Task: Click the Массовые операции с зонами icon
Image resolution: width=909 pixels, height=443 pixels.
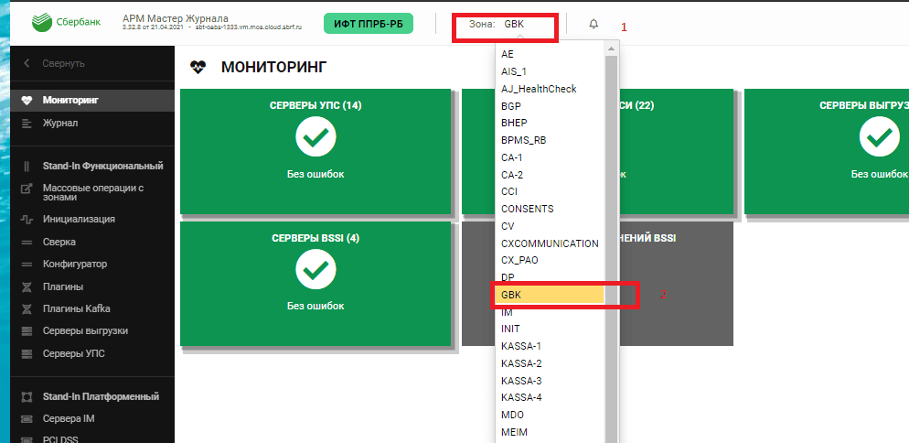Action: pos(27,189)
